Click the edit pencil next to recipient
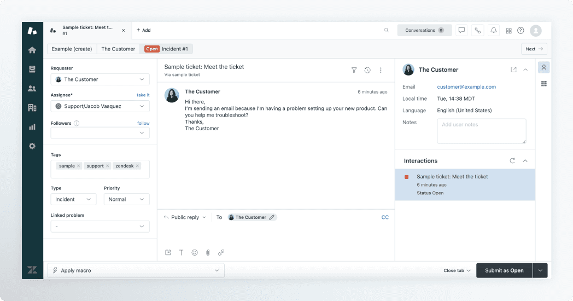Viewport: 573px width, 301px height. pyautogui.click(x=272, y=217)
